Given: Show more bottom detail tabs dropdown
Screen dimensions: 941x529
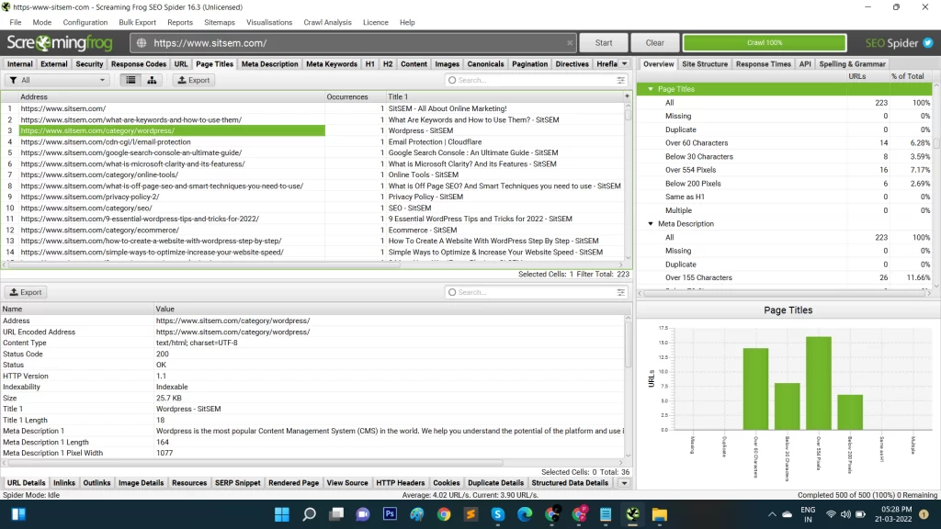Looking at the screenshot, I should (x=624, y=483).
